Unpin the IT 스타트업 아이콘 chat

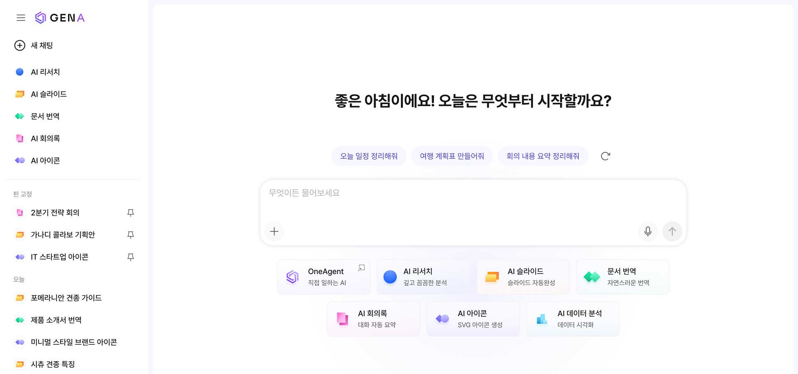click(131, 257)
